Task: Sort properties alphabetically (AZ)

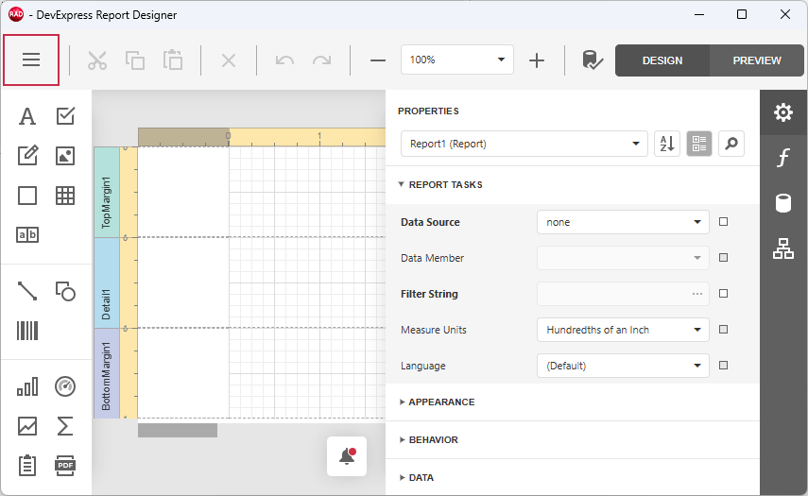Action: pyautogui.click(x=667, y=144)
